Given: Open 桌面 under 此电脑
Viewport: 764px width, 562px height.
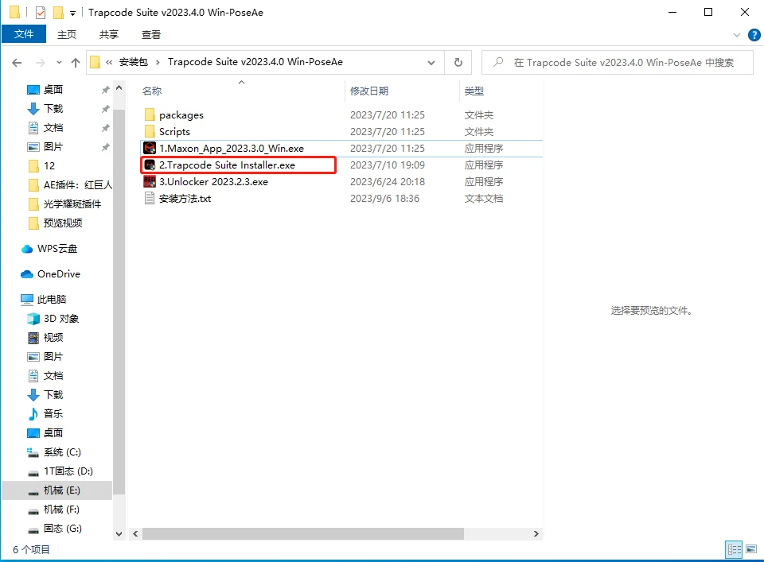Looking at the screenshot, I should click(x=53, y=432).
